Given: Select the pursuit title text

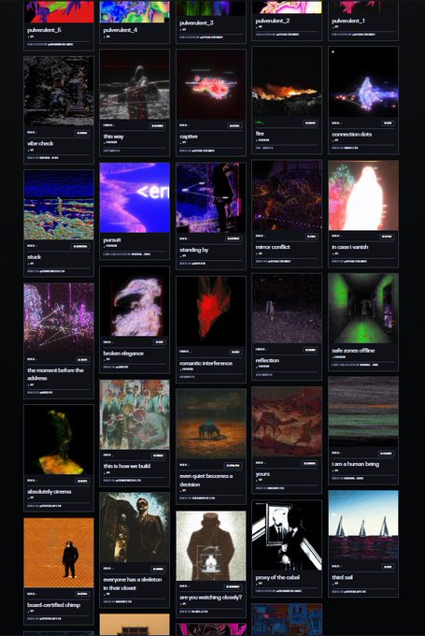Looking at the screenshot, I should [x=112, y=240].
